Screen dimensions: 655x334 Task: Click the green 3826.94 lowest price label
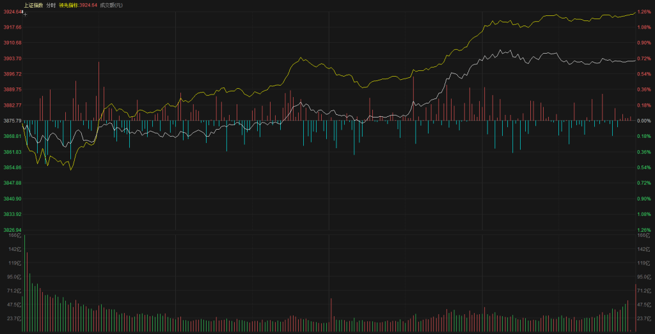[12, 230]
